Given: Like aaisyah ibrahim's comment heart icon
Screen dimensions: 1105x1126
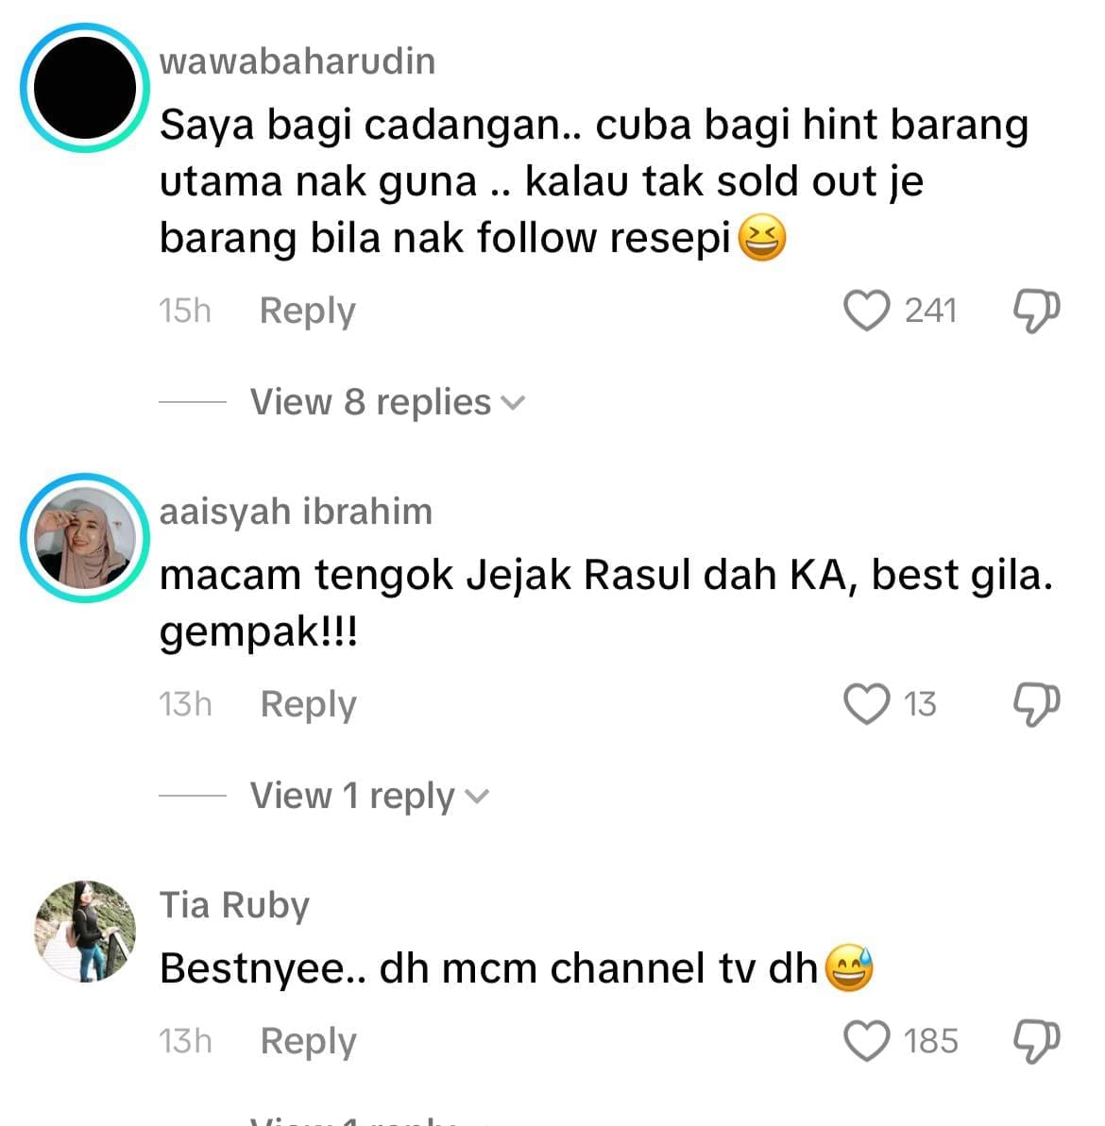Looking at the screenshot, I should tap(866, 704).
